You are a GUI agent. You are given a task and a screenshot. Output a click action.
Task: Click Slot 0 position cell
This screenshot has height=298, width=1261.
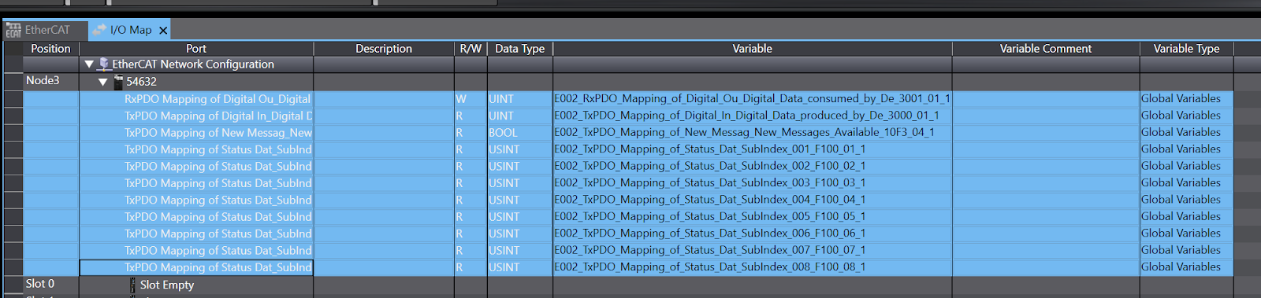click(51, 284)
